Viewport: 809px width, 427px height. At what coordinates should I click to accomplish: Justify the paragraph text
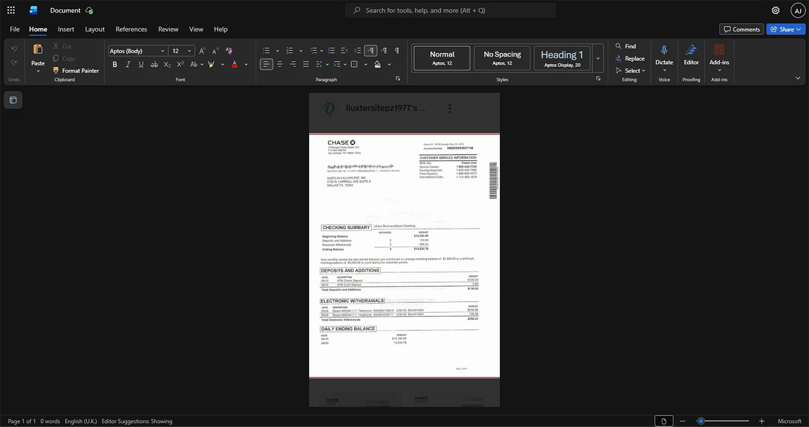[306, 64]
